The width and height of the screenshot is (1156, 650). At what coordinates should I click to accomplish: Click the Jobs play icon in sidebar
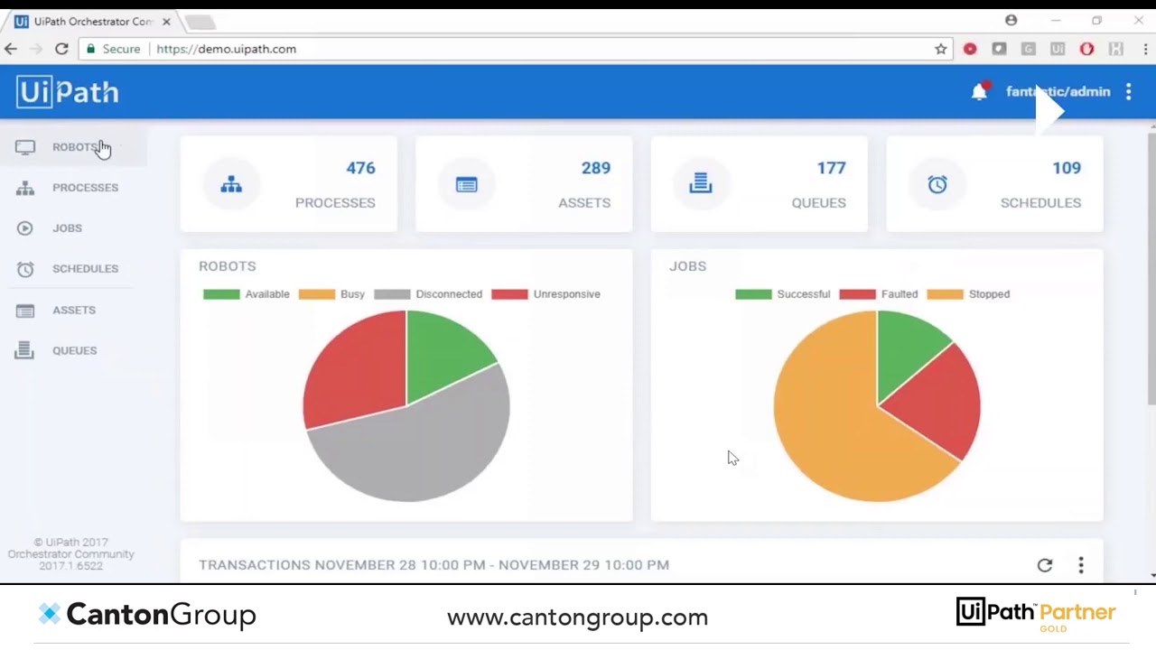[x=24, y=228]
